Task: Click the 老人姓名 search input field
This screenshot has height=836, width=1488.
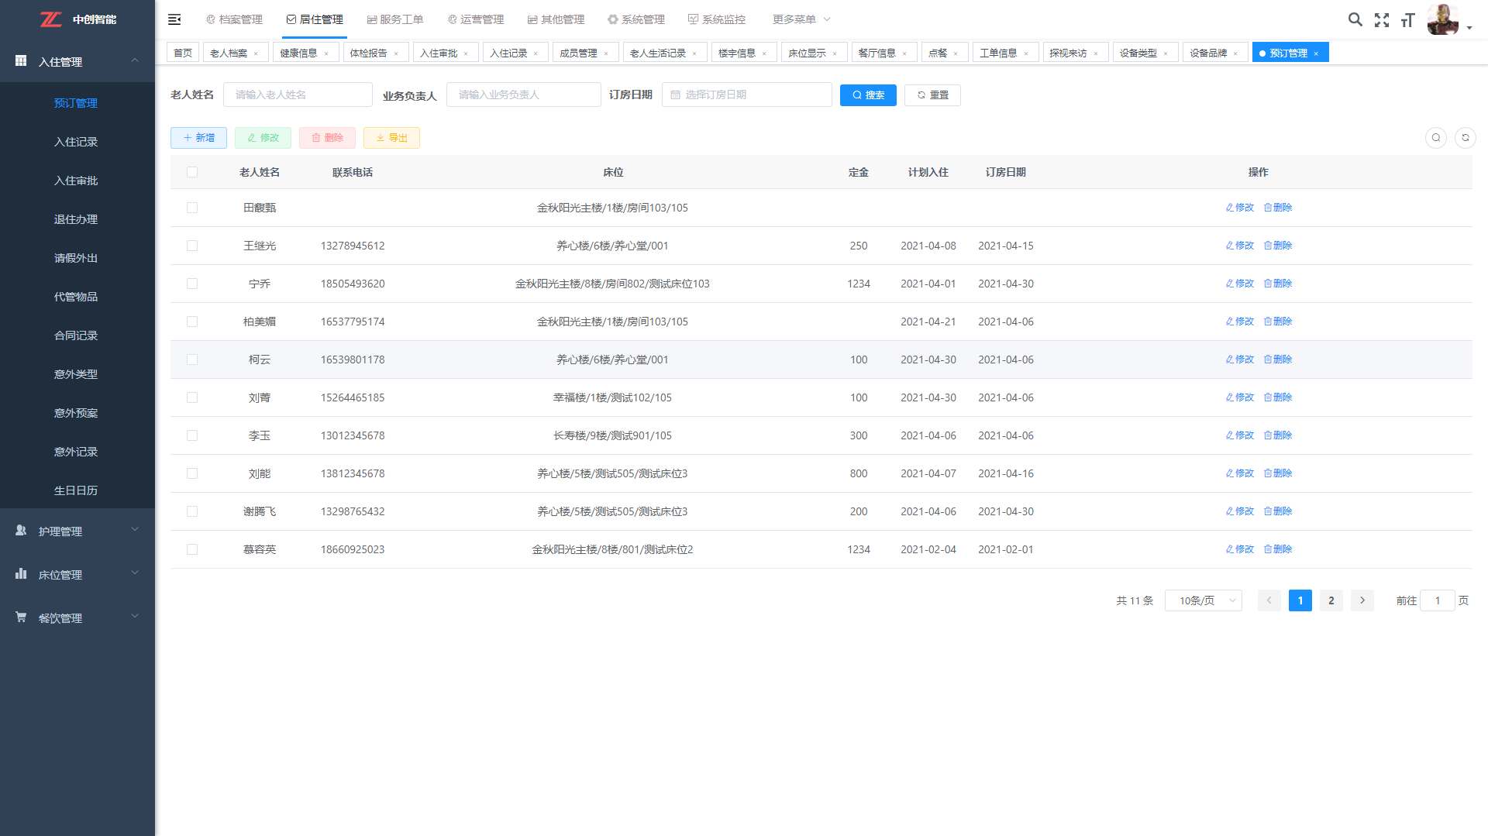Action: click(298, 95)
